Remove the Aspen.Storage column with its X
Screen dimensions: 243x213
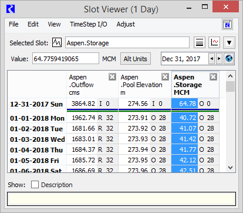tap(213, 77)
